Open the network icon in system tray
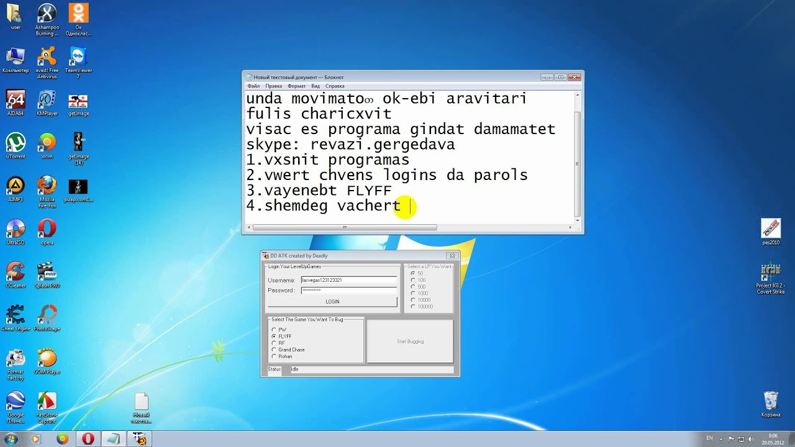Screen dimensions: 795x447 coord(741,439)
